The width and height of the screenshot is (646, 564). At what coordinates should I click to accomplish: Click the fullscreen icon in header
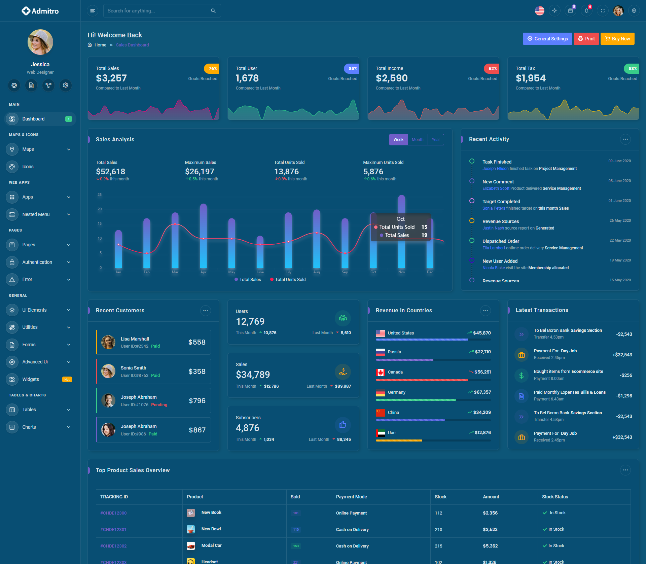coord(603,11)
